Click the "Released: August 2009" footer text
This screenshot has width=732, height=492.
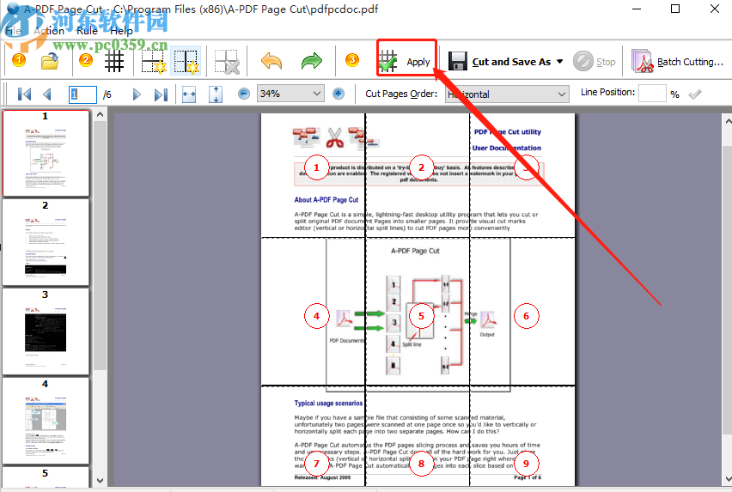tap(322, 477)
